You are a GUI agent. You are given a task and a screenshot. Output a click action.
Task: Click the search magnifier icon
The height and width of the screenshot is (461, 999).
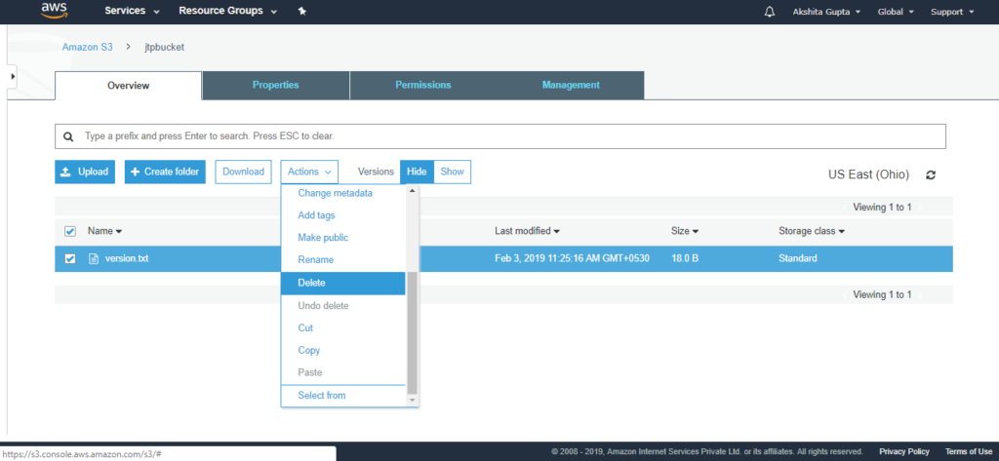coord(69,136)
